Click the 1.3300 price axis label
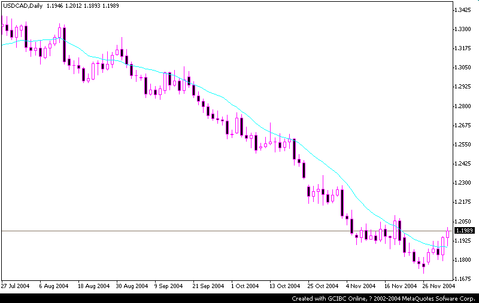 (x=462, y=29)
